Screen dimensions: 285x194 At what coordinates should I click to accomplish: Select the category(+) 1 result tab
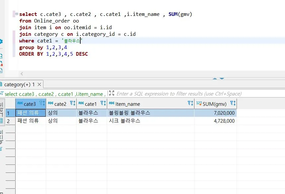[x=20, y=85]
